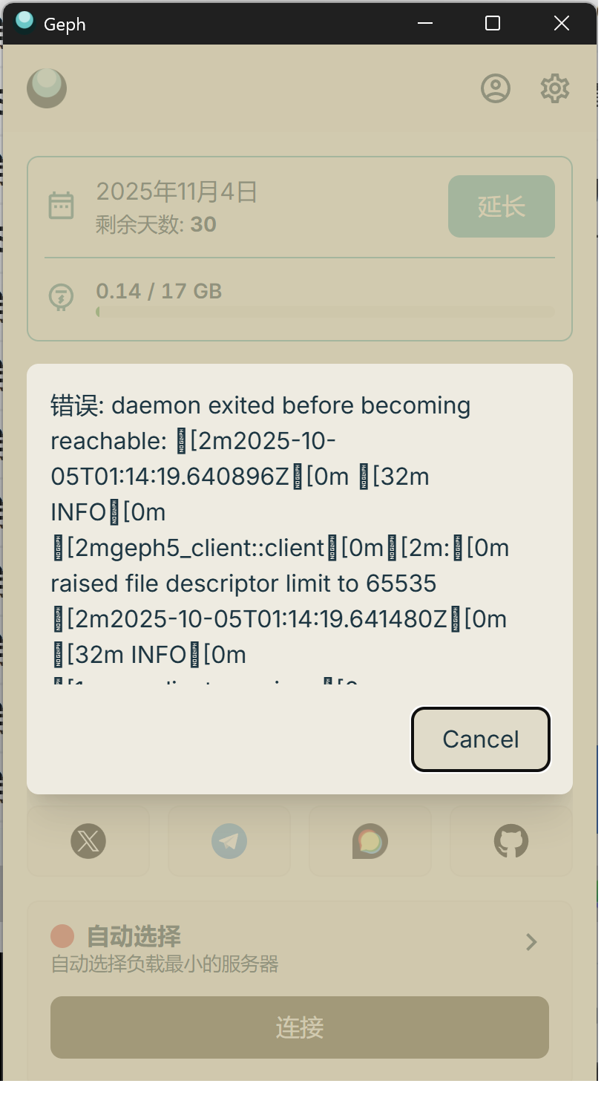
Task: Open the 自动选择 server selection row
Action: coord(300,949)
